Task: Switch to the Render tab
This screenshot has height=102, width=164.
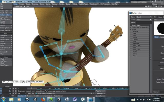Action: (x=61, y=4)
